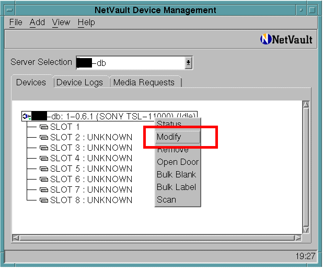323x268 pixels.
Task: Click the vertical scrollbar down arrow
Action: [x=306, y=230]
